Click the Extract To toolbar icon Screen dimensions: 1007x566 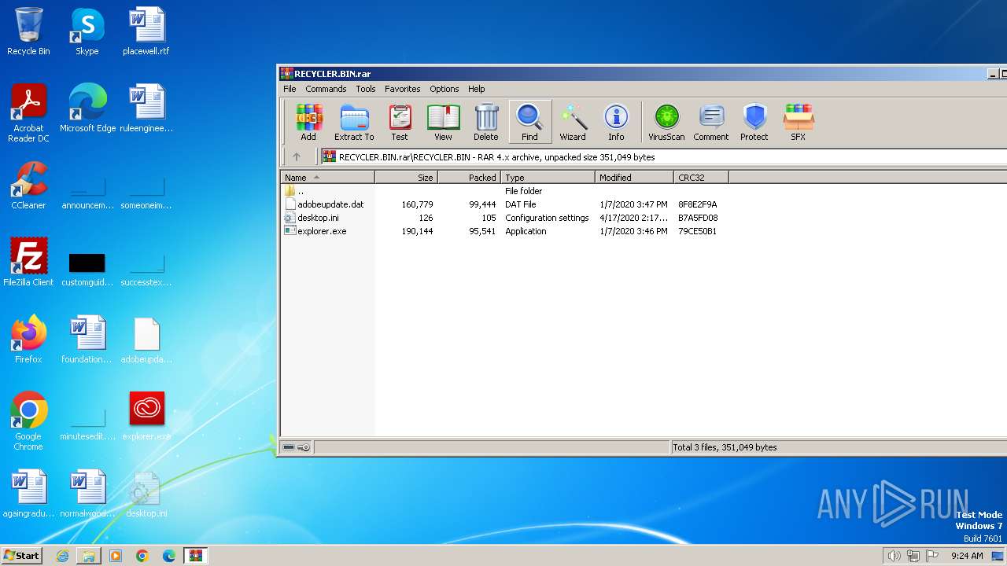(x=354, y=123)
